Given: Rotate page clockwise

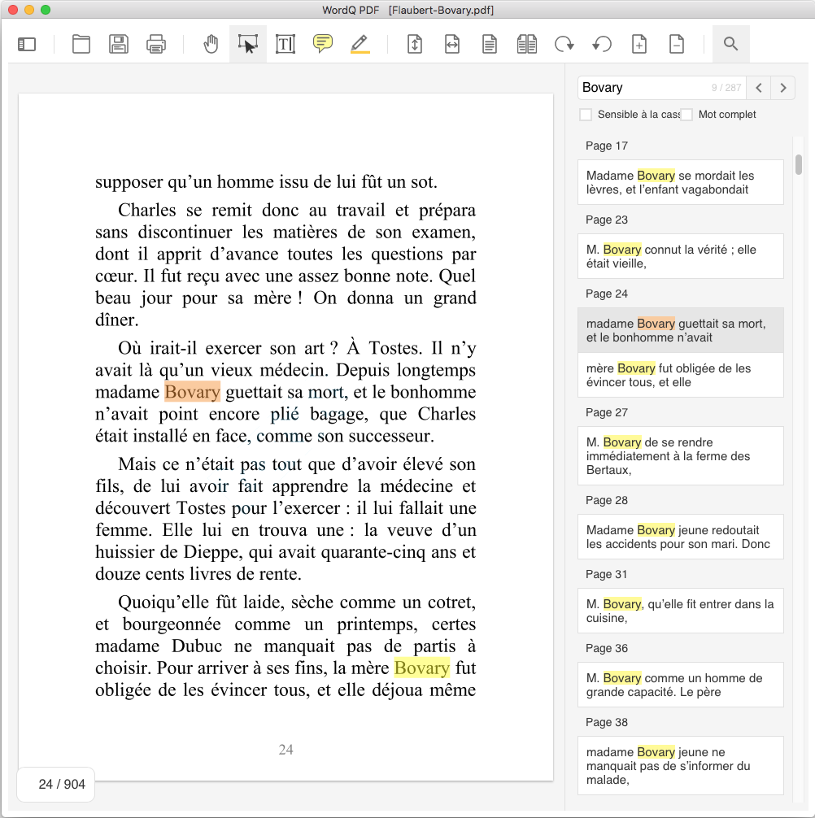Looking at the screenshot, I should pos(564,45).
